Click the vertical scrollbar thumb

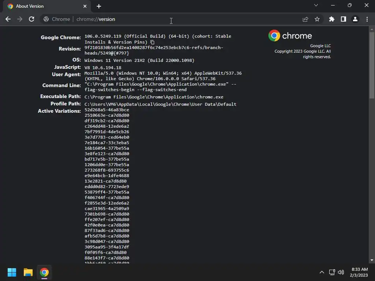(x=372, y=65)
